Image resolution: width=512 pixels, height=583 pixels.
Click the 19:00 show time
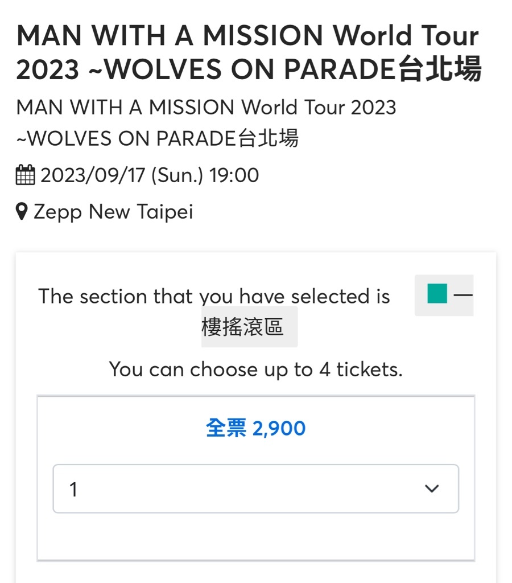pos(234,175)
